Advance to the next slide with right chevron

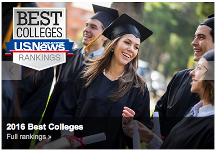[x=206, y=70]
